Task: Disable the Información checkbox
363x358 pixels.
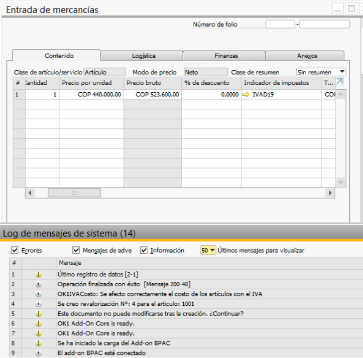Action: 144,250
